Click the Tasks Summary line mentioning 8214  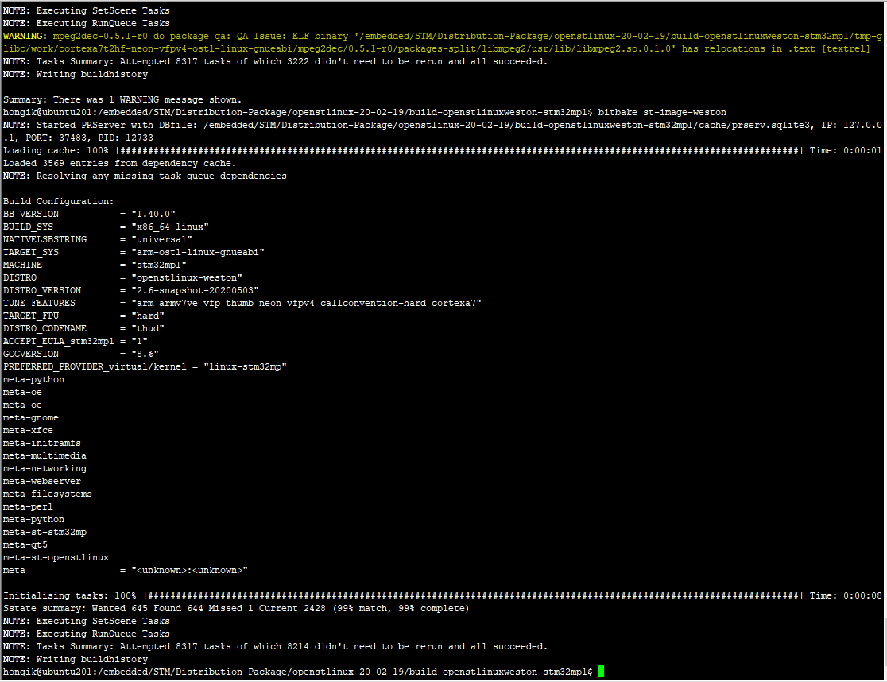(276, 647)
